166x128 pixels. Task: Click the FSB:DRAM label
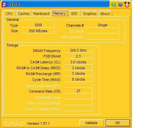click(52, 57)
